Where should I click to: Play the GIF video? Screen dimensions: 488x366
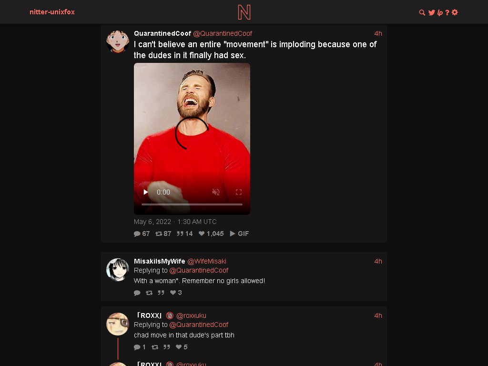click(x=145, y=192)
